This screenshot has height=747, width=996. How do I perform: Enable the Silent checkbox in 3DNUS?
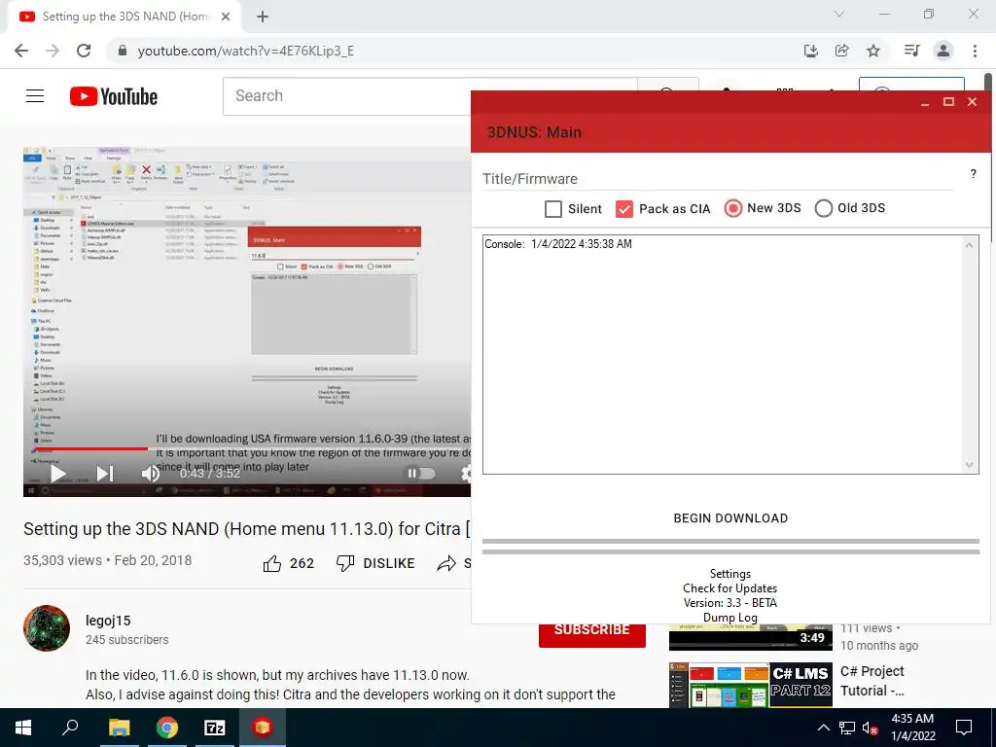553,209
